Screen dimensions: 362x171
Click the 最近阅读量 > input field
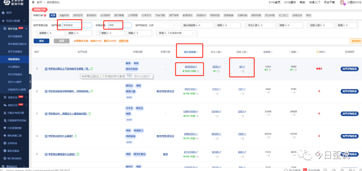pos(206,25)
